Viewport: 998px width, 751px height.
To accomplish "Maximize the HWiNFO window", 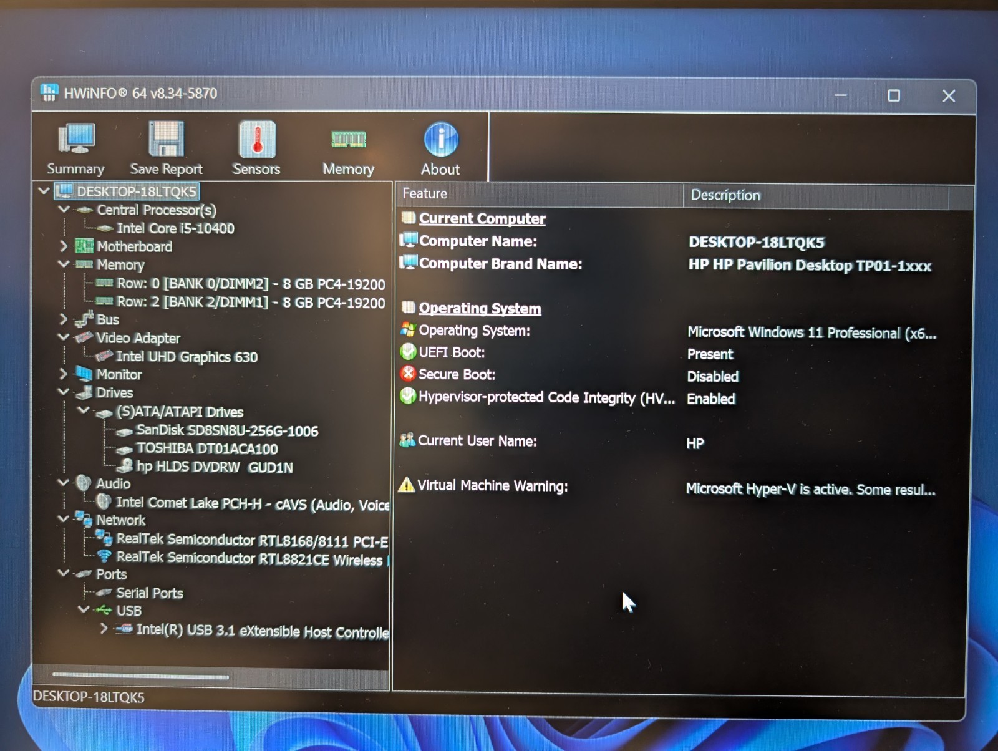I will [894, 95].
